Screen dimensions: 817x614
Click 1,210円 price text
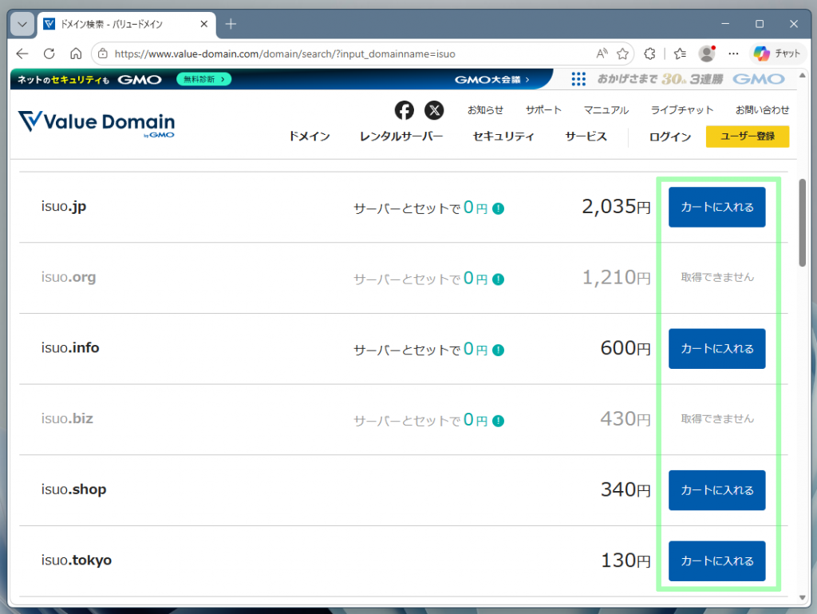tap(617, 278)
